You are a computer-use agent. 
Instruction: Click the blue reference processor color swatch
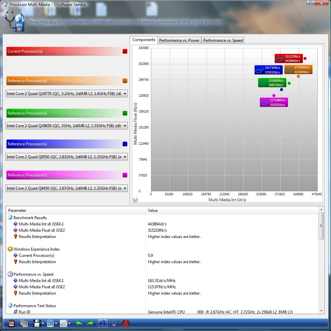coord(125,144)
